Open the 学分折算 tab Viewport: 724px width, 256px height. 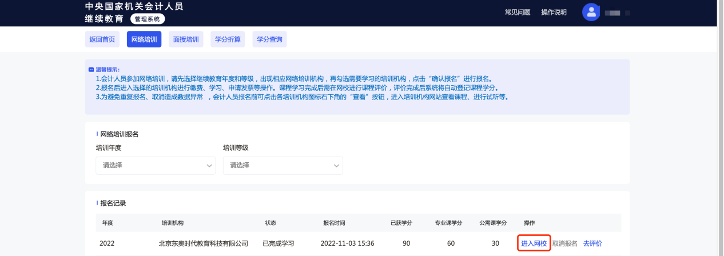click(x=228, y=39)
